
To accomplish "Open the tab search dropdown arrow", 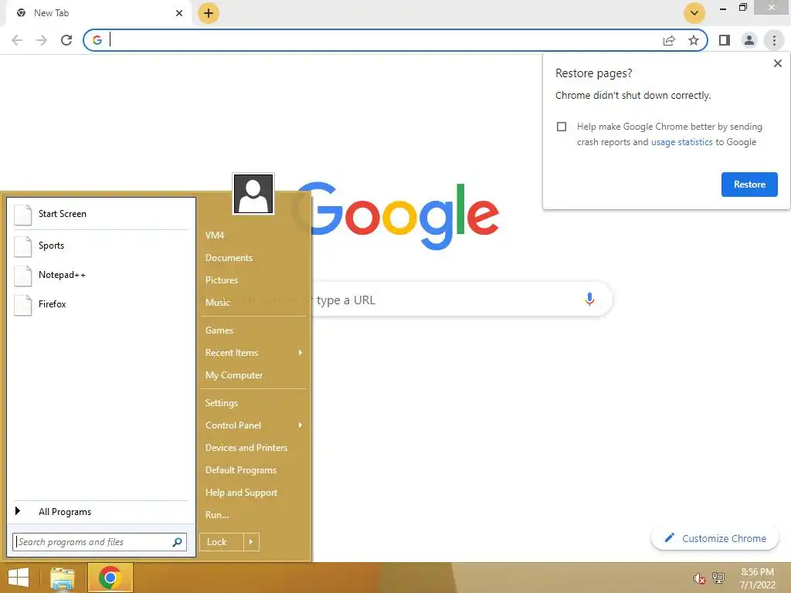I will [694, 13].
